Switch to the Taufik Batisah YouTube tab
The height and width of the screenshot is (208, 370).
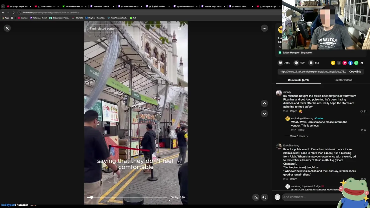coord(46,6)
